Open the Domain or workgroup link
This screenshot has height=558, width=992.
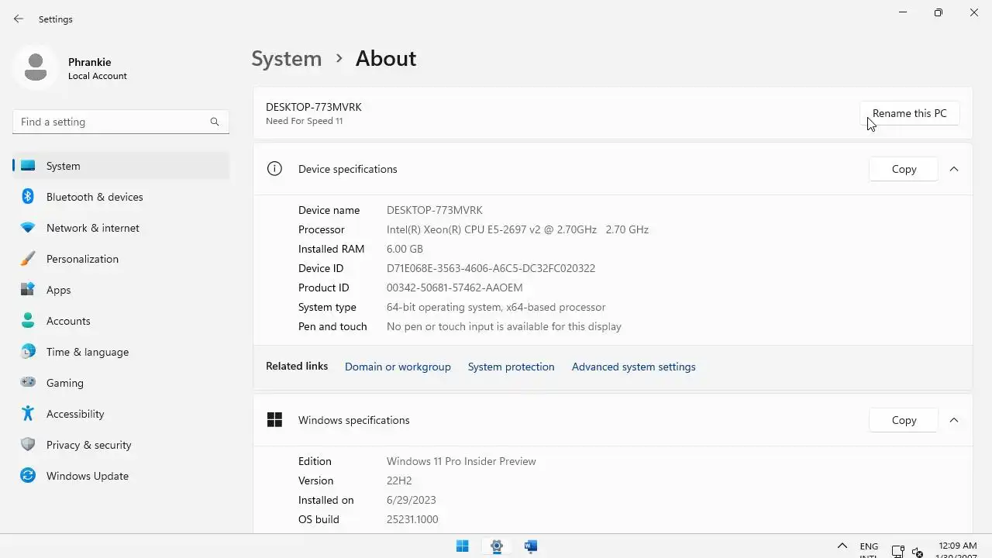pyautogui.click(x=398, y=367)
